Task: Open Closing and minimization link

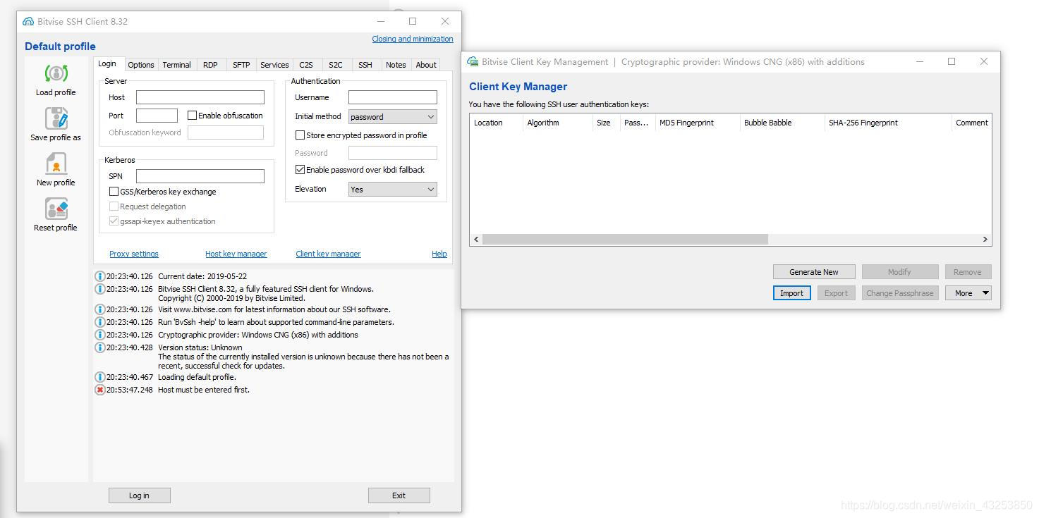Action: coord(413,39)
